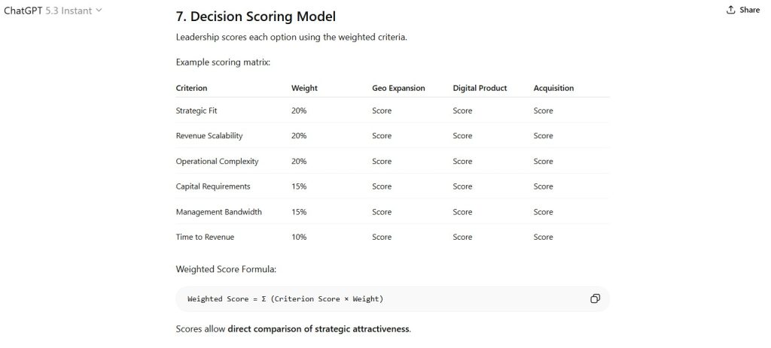Image resolution: width=771 pixels, height=348 pixels.
Task: Click the Management Bandwidth row label
Action: pyautogui.click(x=218, y=212)
